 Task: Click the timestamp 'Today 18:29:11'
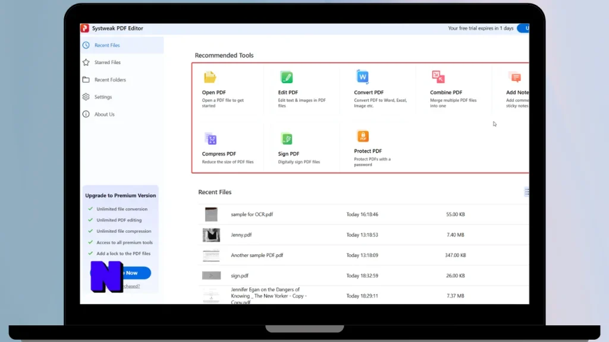[362, 296]
